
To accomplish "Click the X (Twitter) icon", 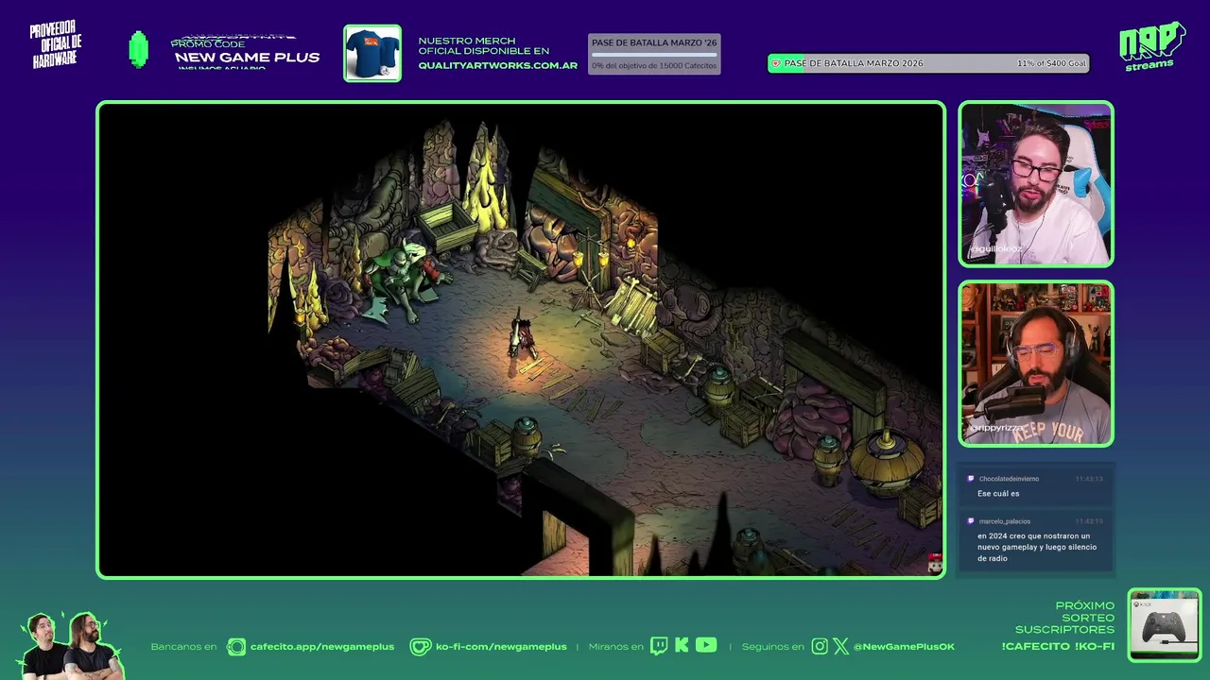I will point(840,646).
